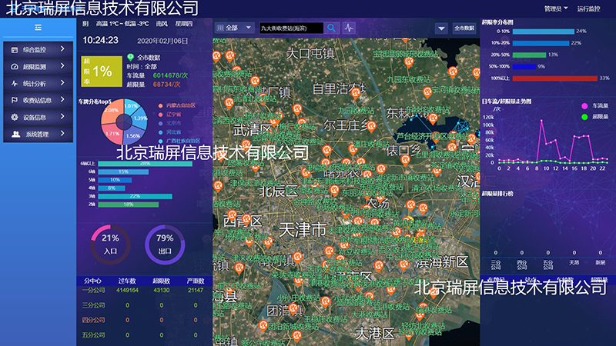616x346 pixels.
Task: Open the 统计分析 menu item
Action: [38, 83]
